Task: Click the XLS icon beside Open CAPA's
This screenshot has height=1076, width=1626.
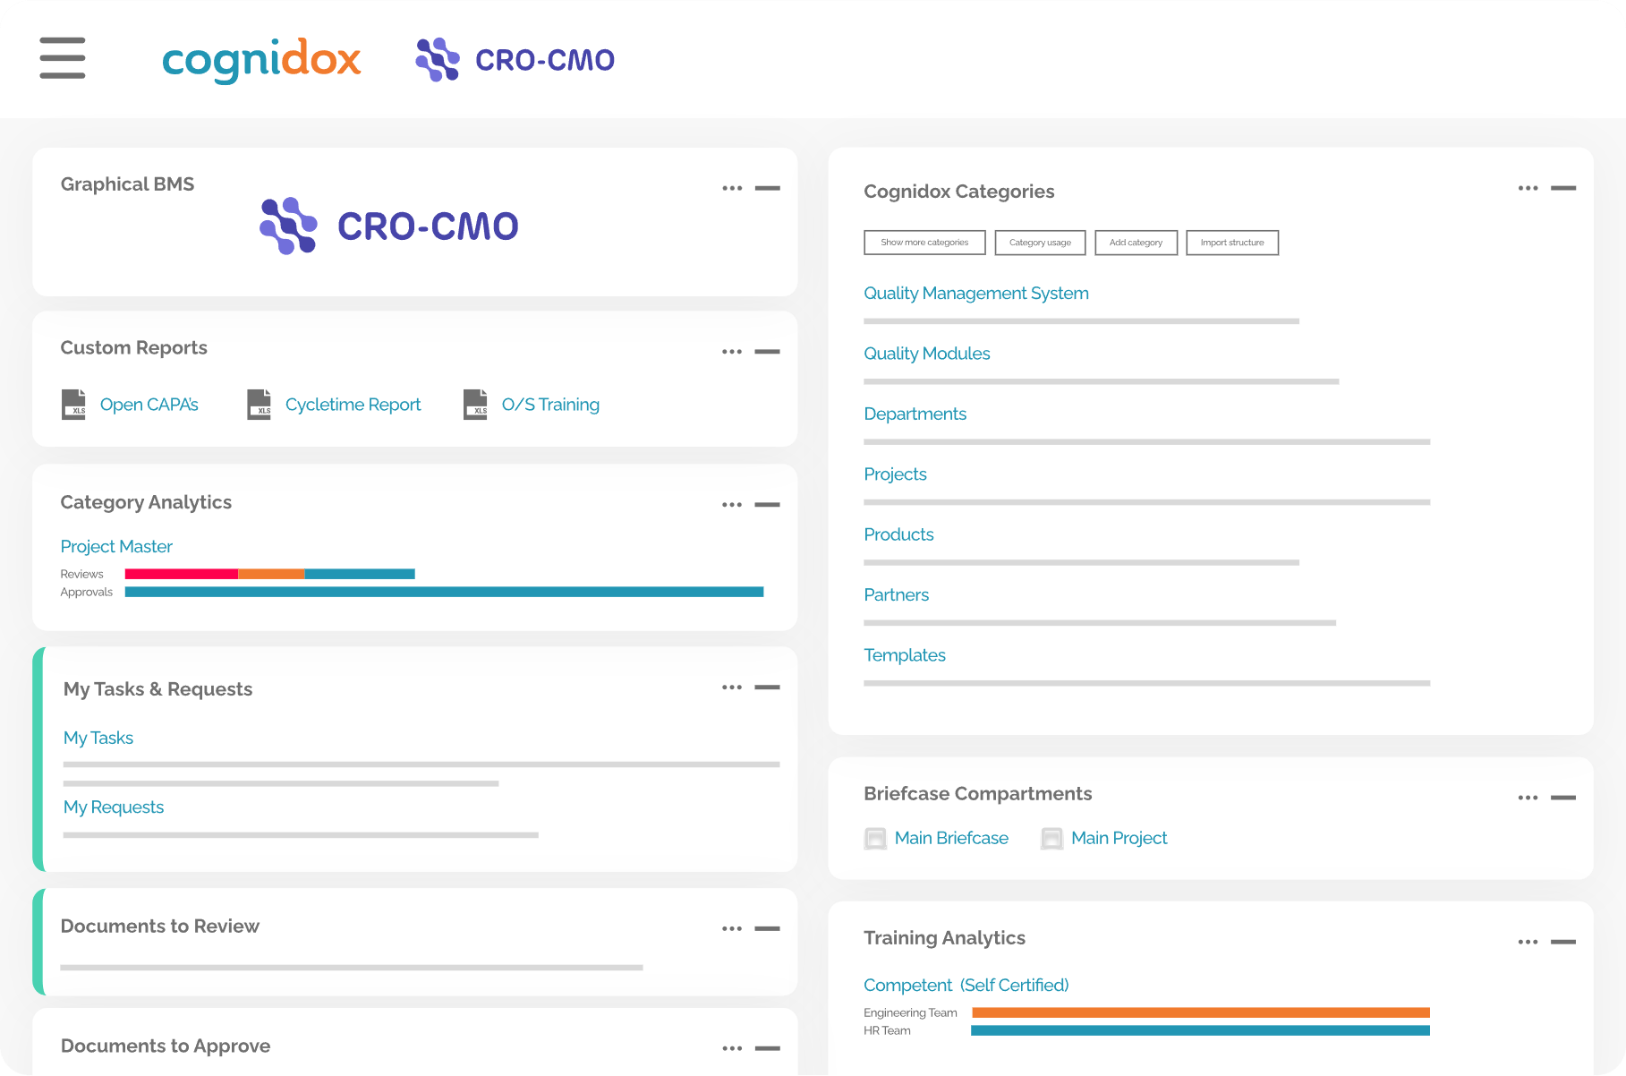Action: point(74,405)
